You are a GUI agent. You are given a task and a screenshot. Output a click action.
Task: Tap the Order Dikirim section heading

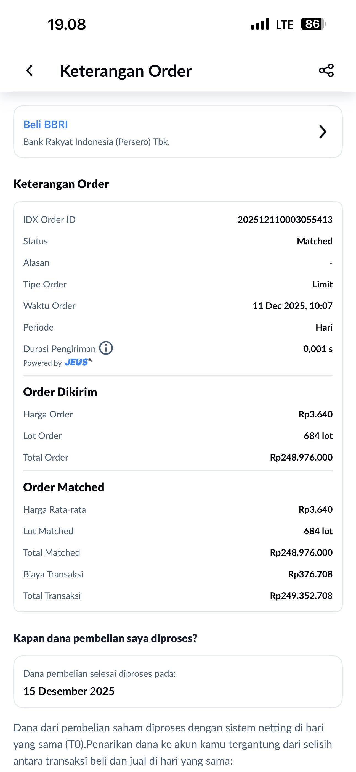pyautogui.click(x=60, y=392)
